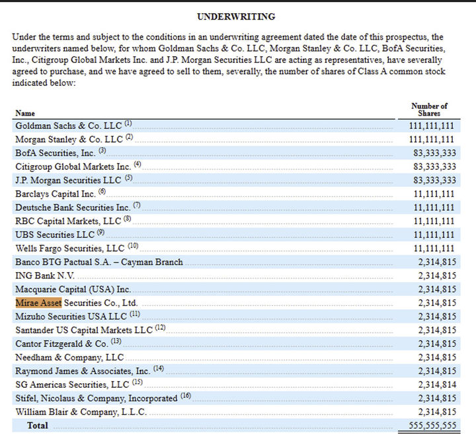Click Barclays share count 11,111,111
This screenshot has width=476, height=434.
click(434, 194)
